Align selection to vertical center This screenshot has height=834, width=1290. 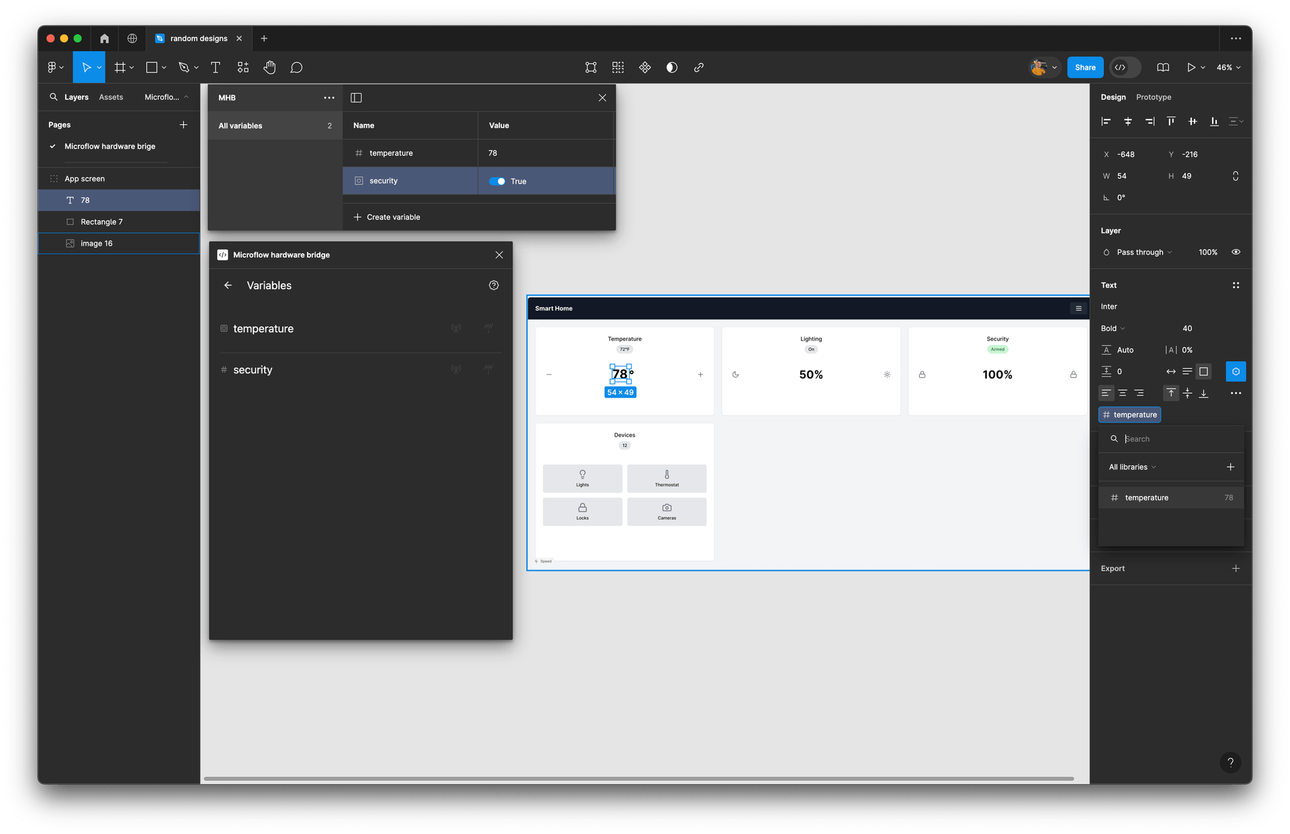tap(1193, 121)
